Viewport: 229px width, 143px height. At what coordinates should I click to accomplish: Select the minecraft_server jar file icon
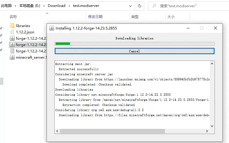point(12,57)
